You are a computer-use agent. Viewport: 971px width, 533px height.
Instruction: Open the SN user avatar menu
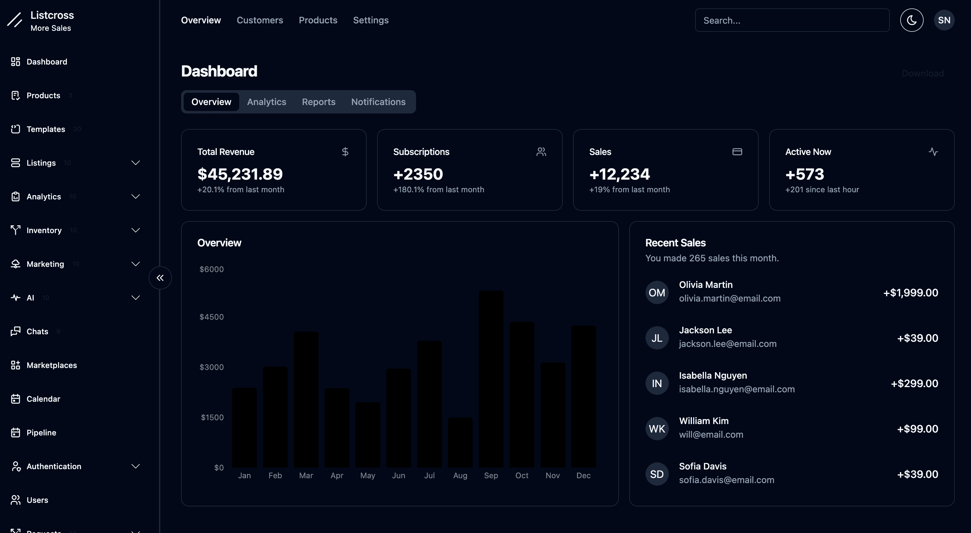coord(944,20)
